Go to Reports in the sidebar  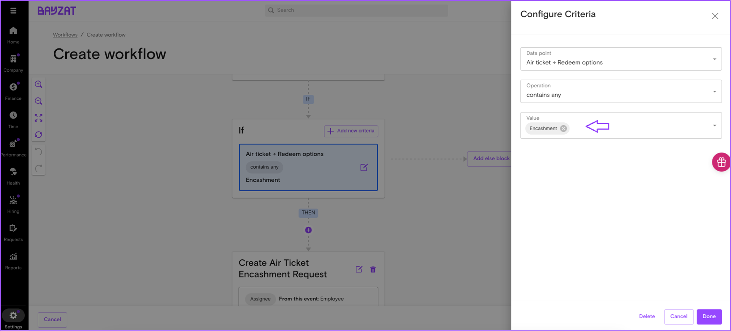click(13, 261)
